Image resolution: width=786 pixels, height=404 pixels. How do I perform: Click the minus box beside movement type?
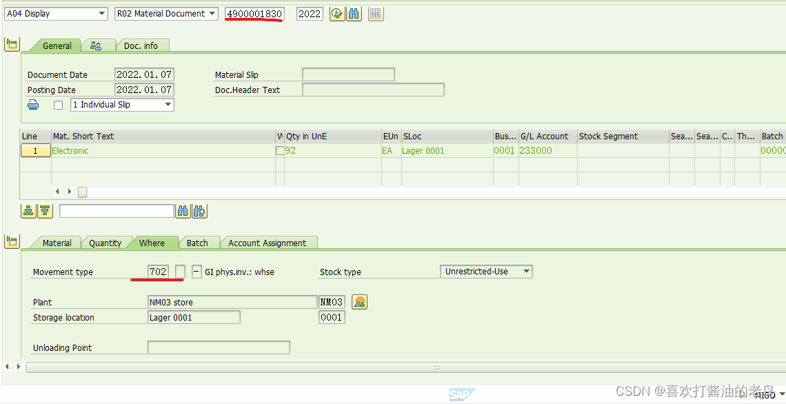coord(197,272)
